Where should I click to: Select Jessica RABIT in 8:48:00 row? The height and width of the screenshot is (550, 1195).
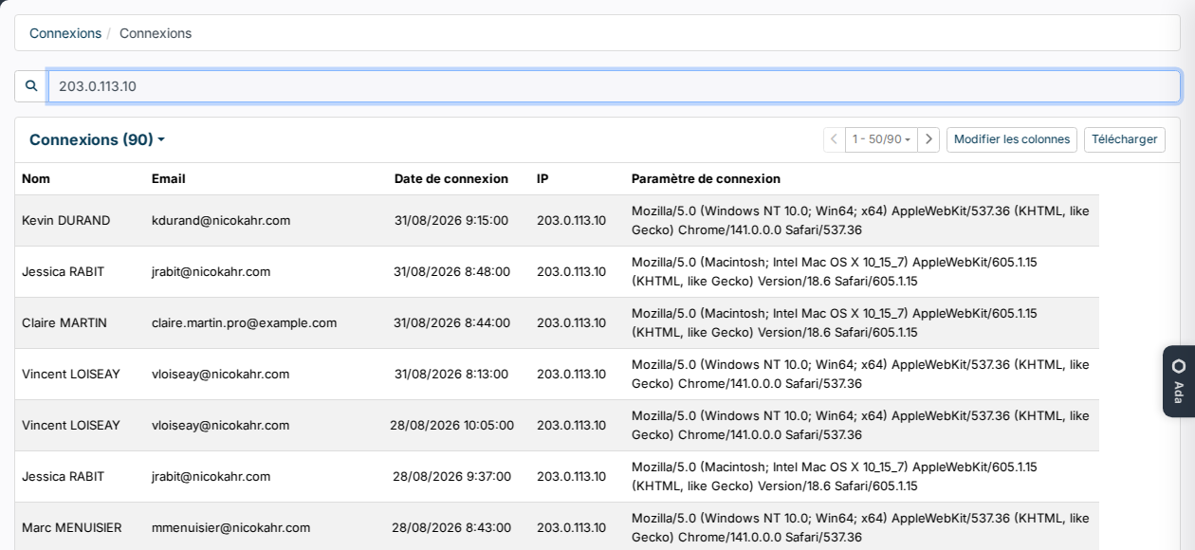tap(64, 271)
